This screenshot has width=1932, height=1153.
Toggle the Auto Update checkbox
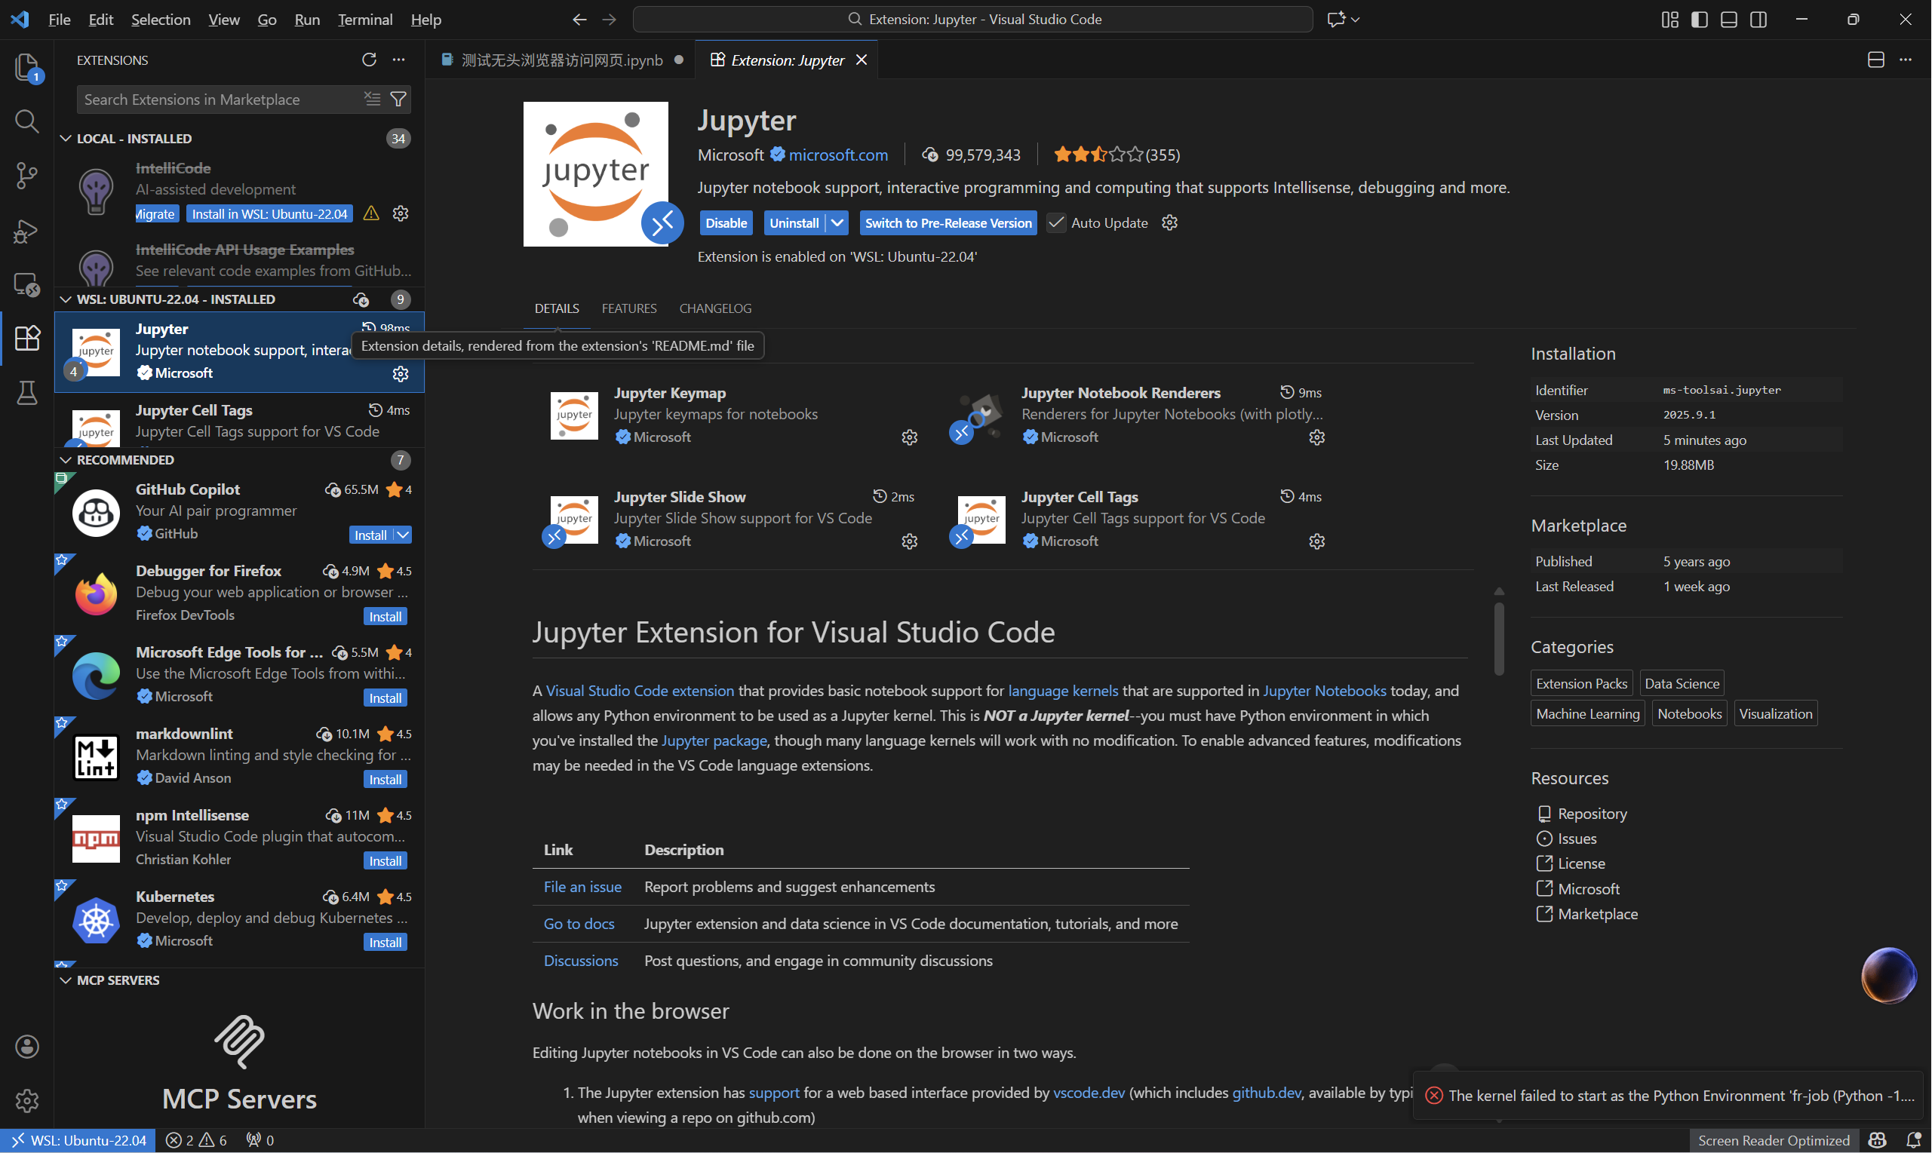pos(1055,223)
